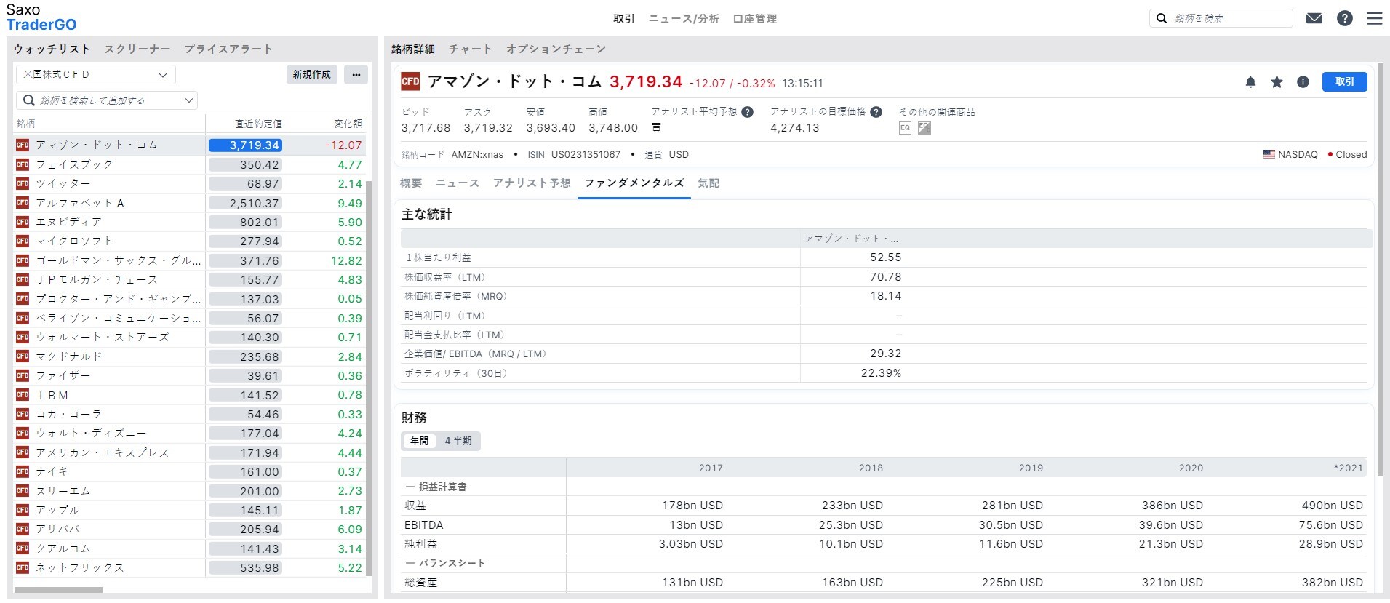Switch to the オプションチェーン tab

coord(556,49)
